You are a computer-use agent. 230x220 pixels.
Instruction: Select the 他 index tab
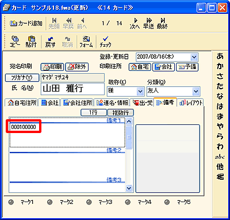[x=220, y=167]
